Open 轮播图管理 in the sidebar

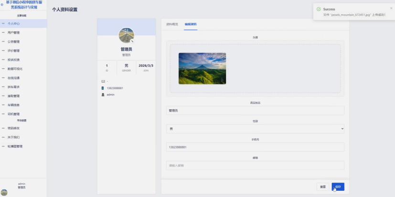(23, 146)
